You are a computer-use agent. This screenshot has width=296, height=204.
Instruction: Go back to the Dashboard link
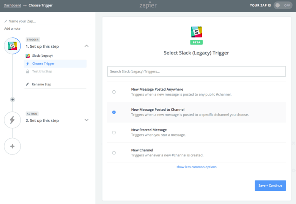(12, 5)
